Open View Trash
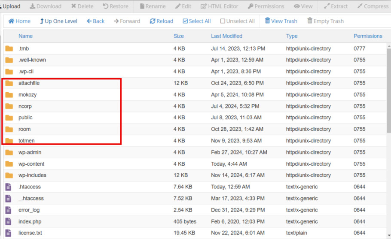The height and width of the screenshot is (239, 391). click(281, 21)
